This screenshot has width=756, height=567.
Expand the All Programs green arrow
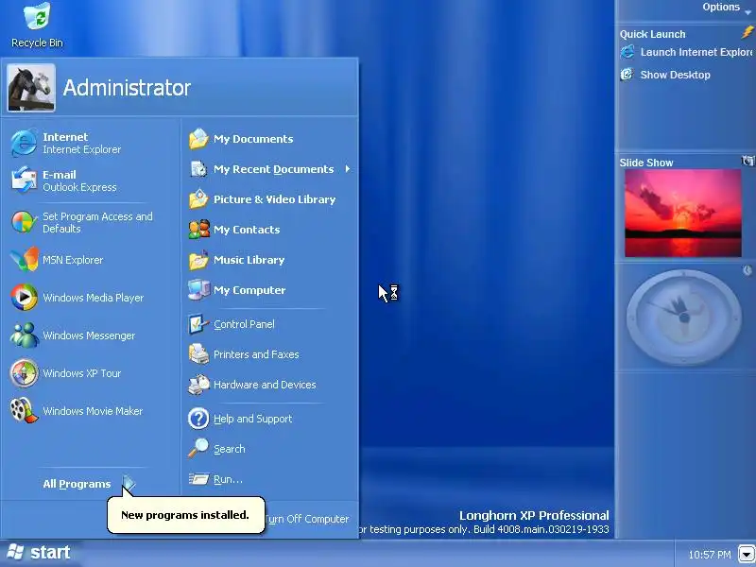[x=129, y=483]
